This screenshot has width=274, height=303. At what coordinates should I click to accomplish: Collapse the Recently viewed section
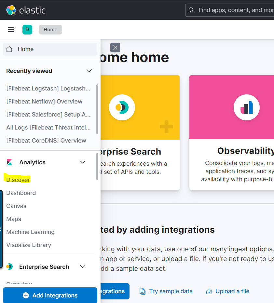(89, 71)
